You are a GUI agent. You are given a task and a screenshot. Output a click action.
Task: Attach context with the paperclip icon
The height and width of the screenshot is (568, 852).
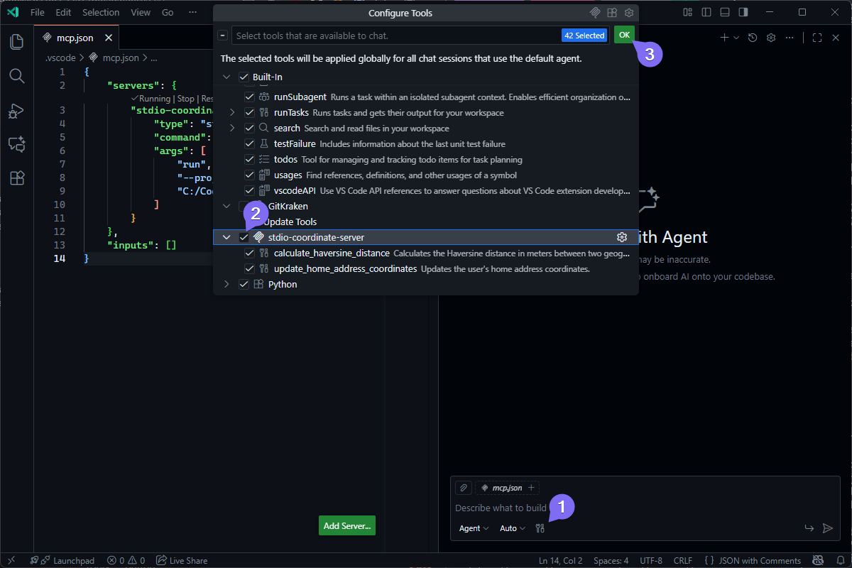pos(463,487)
